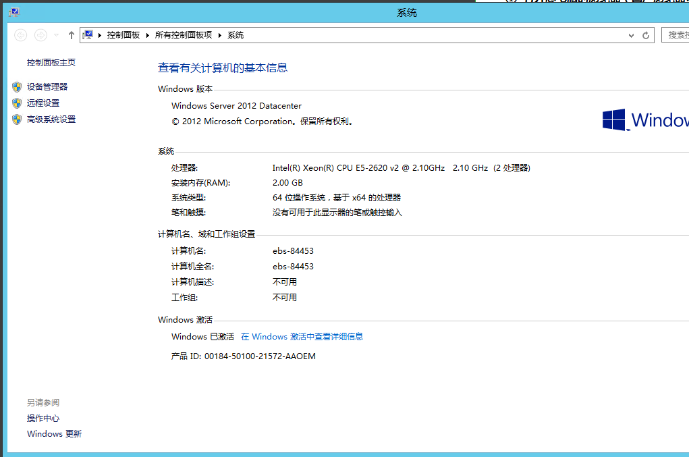689x457 pixels.
Task: Open 控制面板主页 link
Action: [x=51, y=63]
